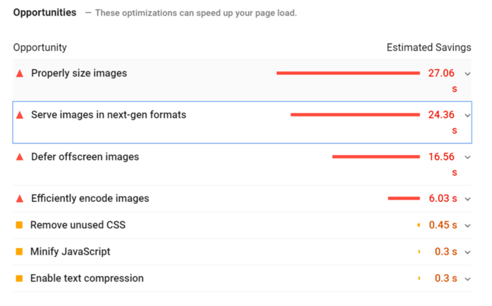Expand the Minify JavaScript chevron
The height and width of the screenshot is (306, 492).
[468, 252]
